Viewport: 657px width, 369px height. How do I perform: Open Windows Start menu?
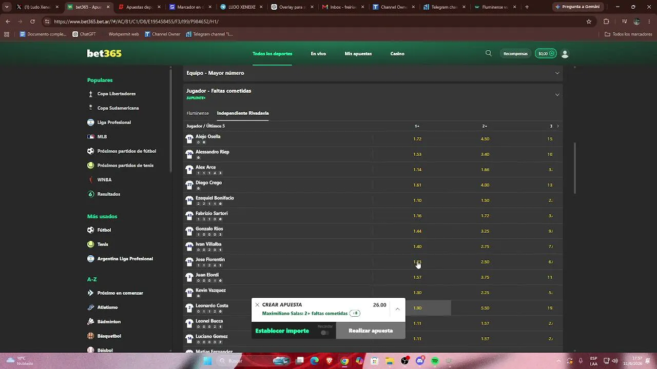(x=207, y=361)
